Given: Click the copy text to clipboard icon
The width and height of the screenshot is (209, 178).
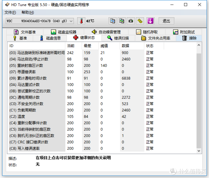Looking at the screenshot, I should point(113,21).
